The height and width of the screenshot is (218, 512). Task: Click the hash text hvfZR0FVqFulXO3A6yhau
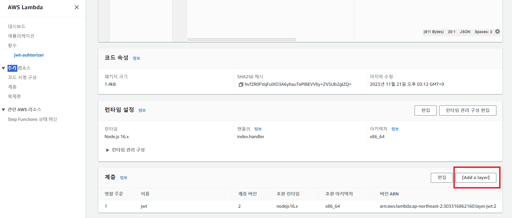point(298,84)
